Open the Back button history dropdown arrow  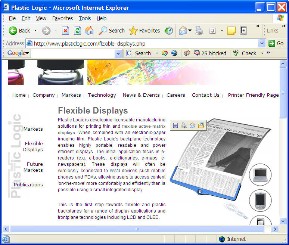(35, 31)
